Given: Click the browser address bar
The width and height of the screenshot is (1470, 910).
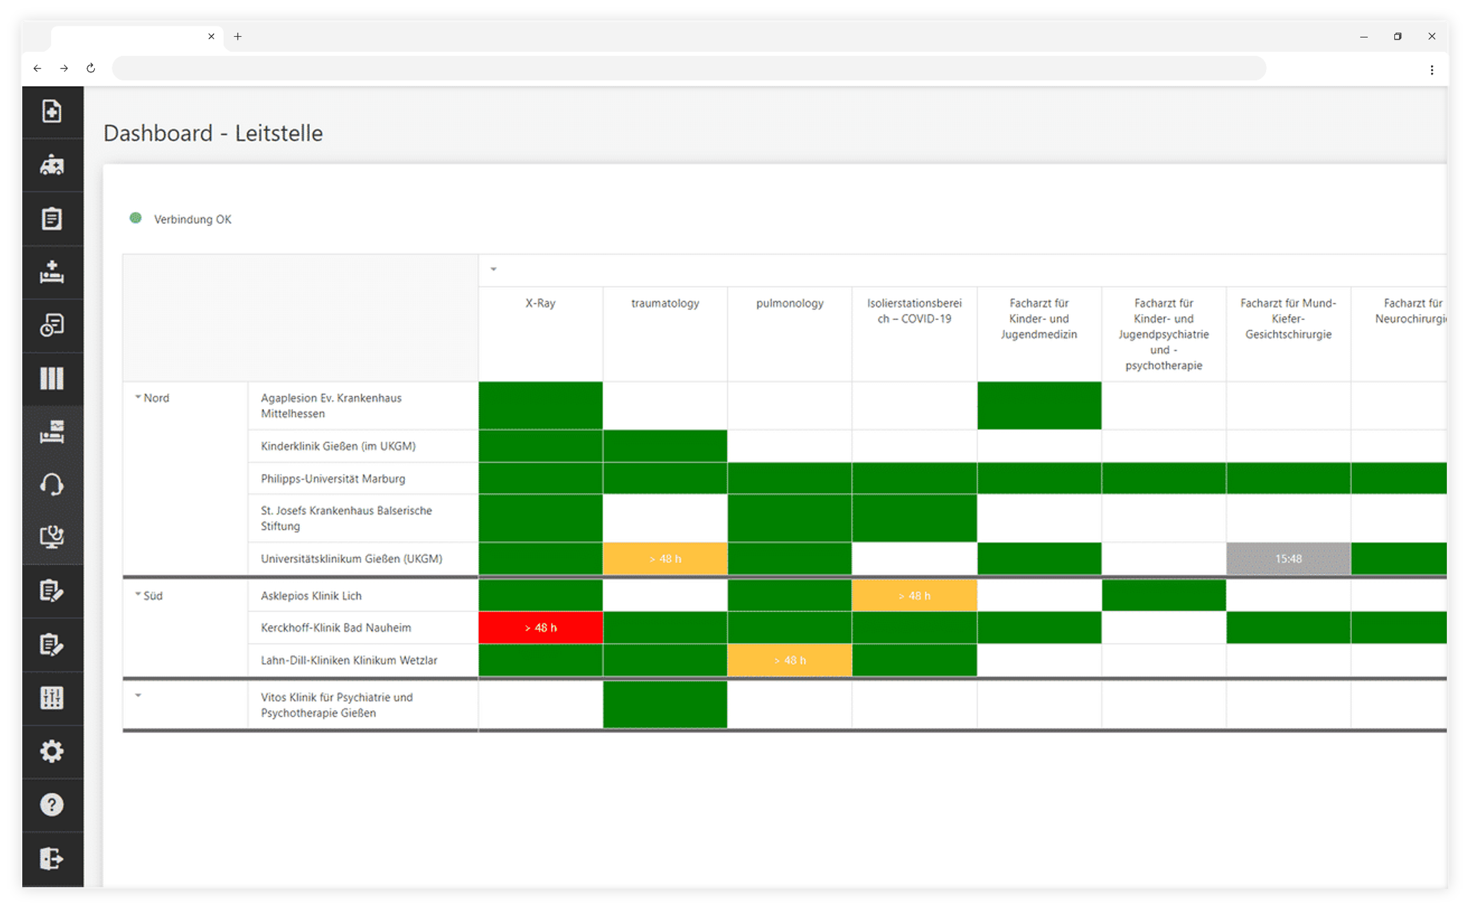Looking at the screenshot, I should (x=689, y=68).
